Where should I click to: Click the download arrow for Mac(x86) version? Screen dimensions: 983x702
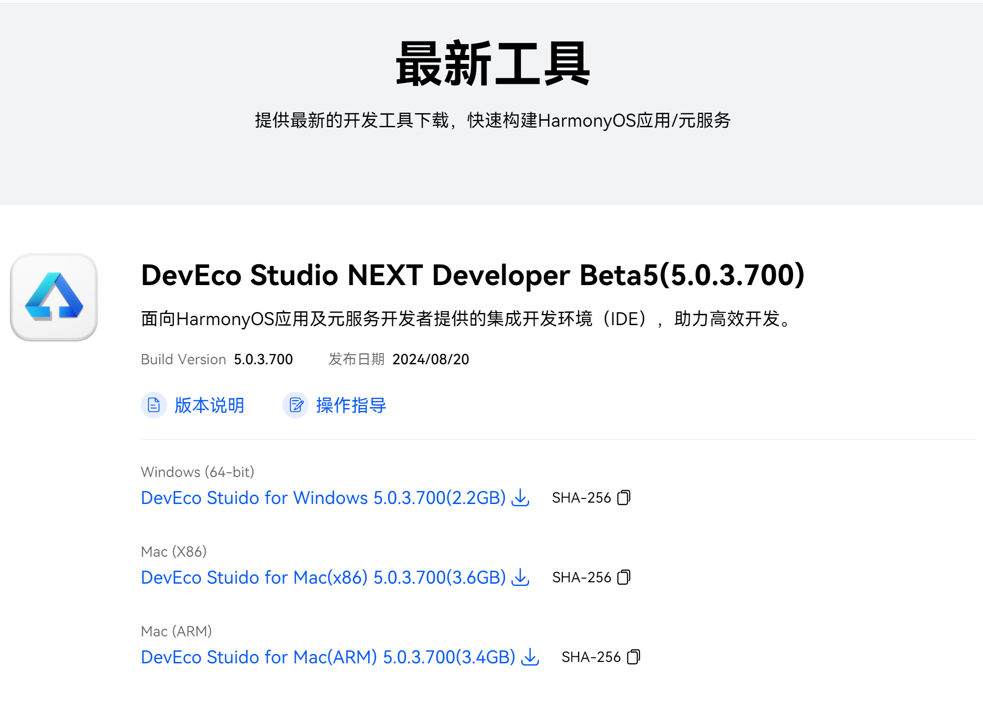[x=520, y=578]
